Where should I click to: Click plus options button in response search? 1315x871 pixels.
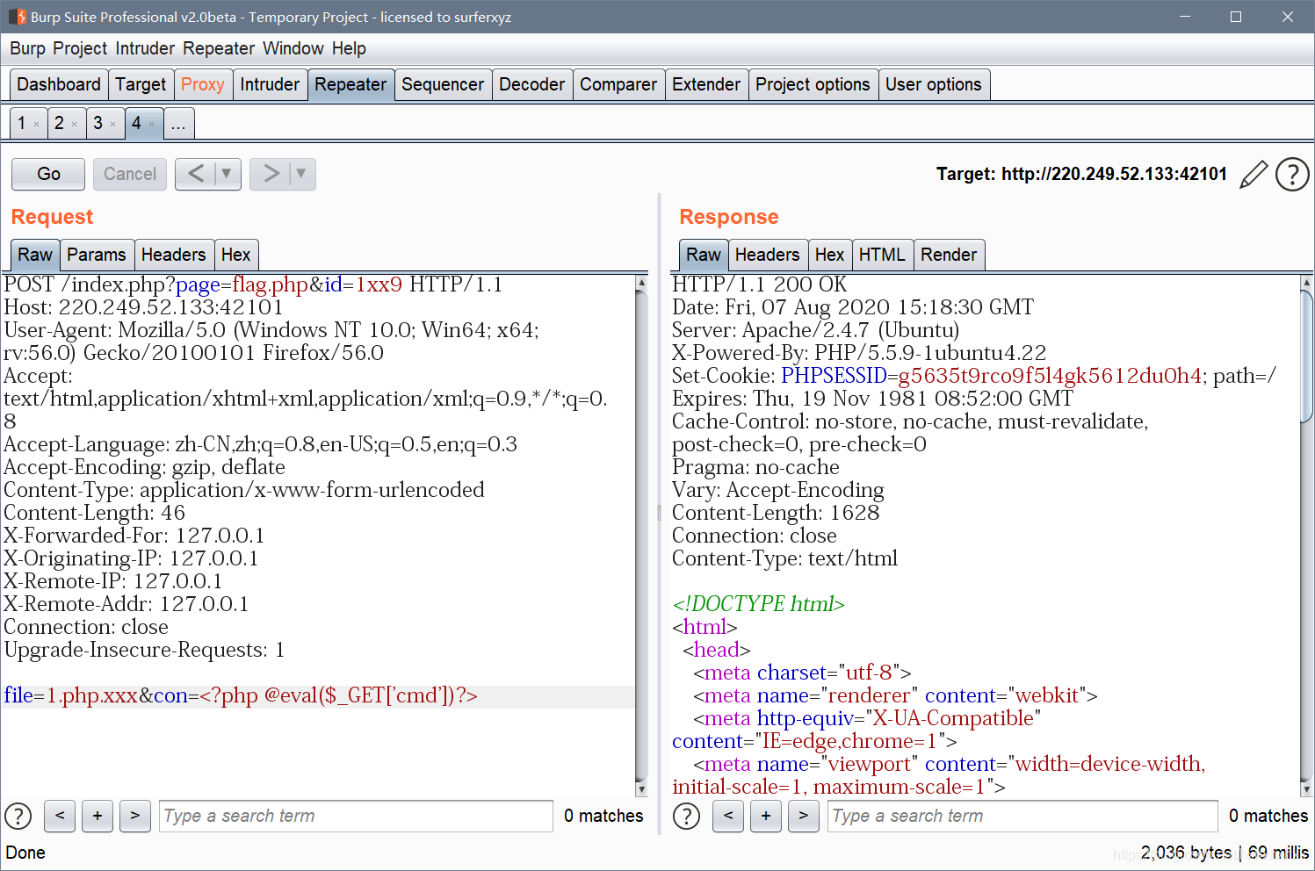[766, 816]
